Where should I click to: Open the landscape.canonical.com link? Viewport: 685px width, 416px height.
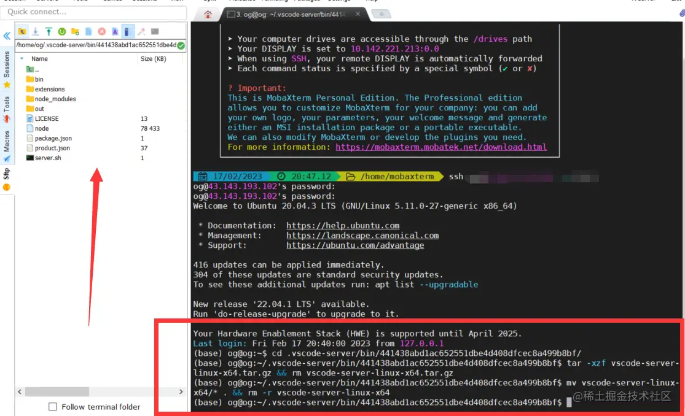point(362,235)
